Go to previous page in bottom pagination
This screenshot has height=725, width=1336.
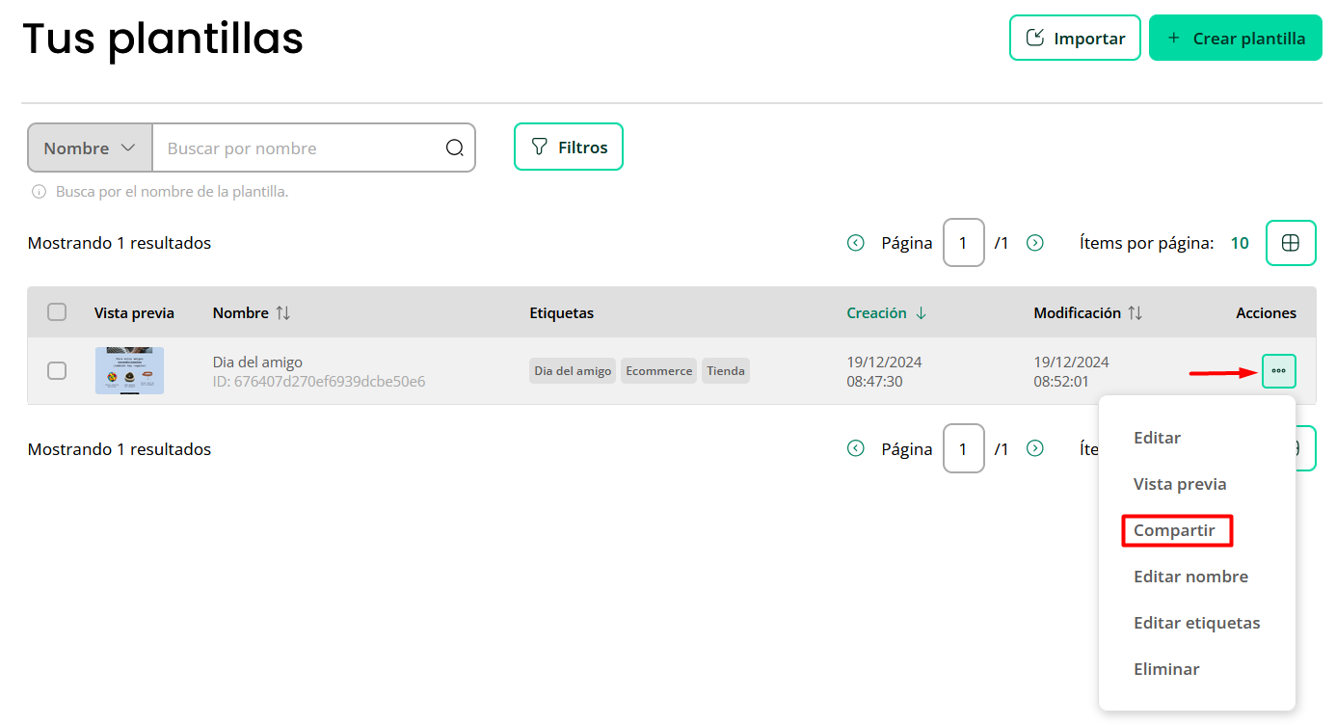[855, 448]
